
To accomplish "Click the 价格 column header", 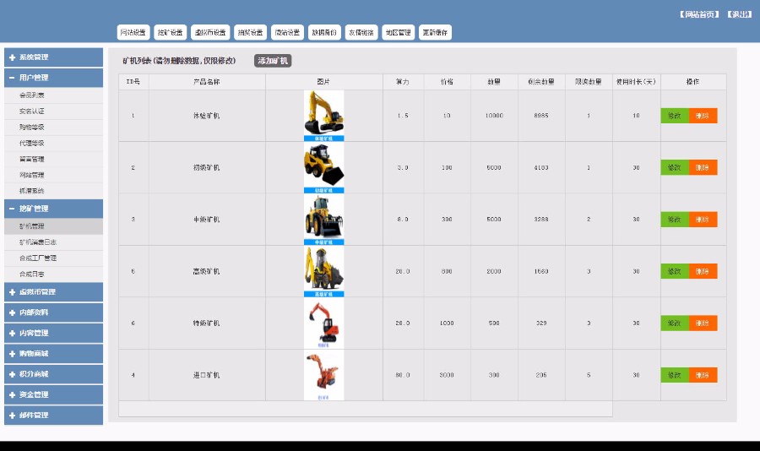I will pos(447,82).
